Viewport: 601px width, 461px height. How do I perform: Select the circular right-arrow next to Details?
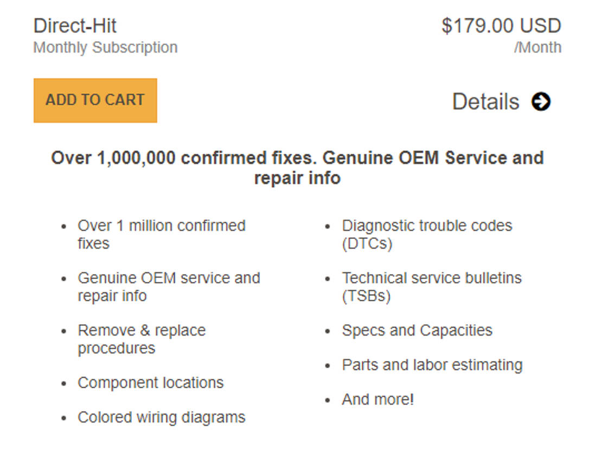tap(541, 101)
